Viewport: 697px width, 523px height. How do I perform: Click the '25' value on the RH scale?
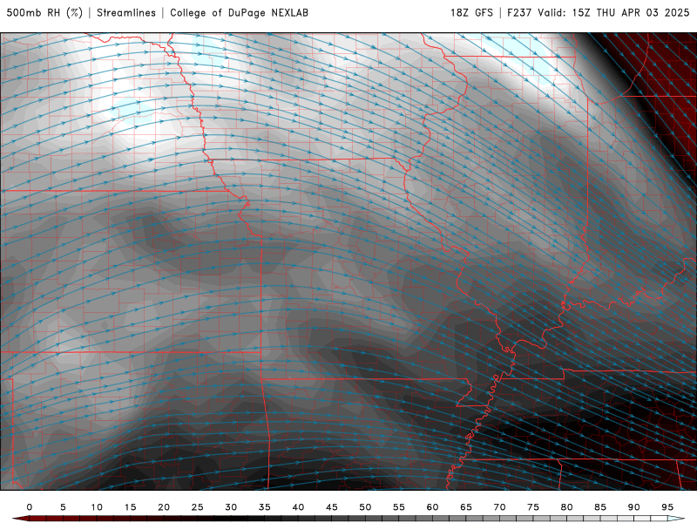[198, 507]
